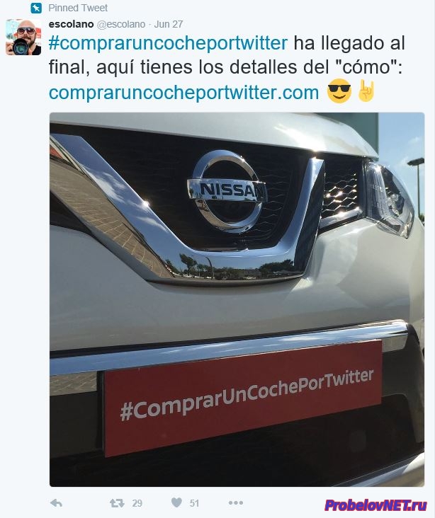This screenshot has height=518, width=435.
Task: Click the ProbelovNET.ru watermark
Action: (375, 505)
